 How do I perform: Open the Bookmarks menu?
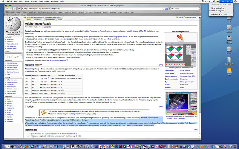[44, 1]
